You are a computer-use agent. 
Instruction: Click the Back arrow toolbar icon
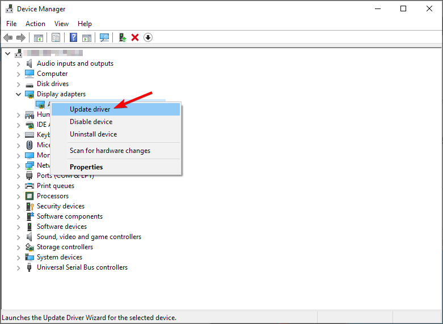[8, 37]
